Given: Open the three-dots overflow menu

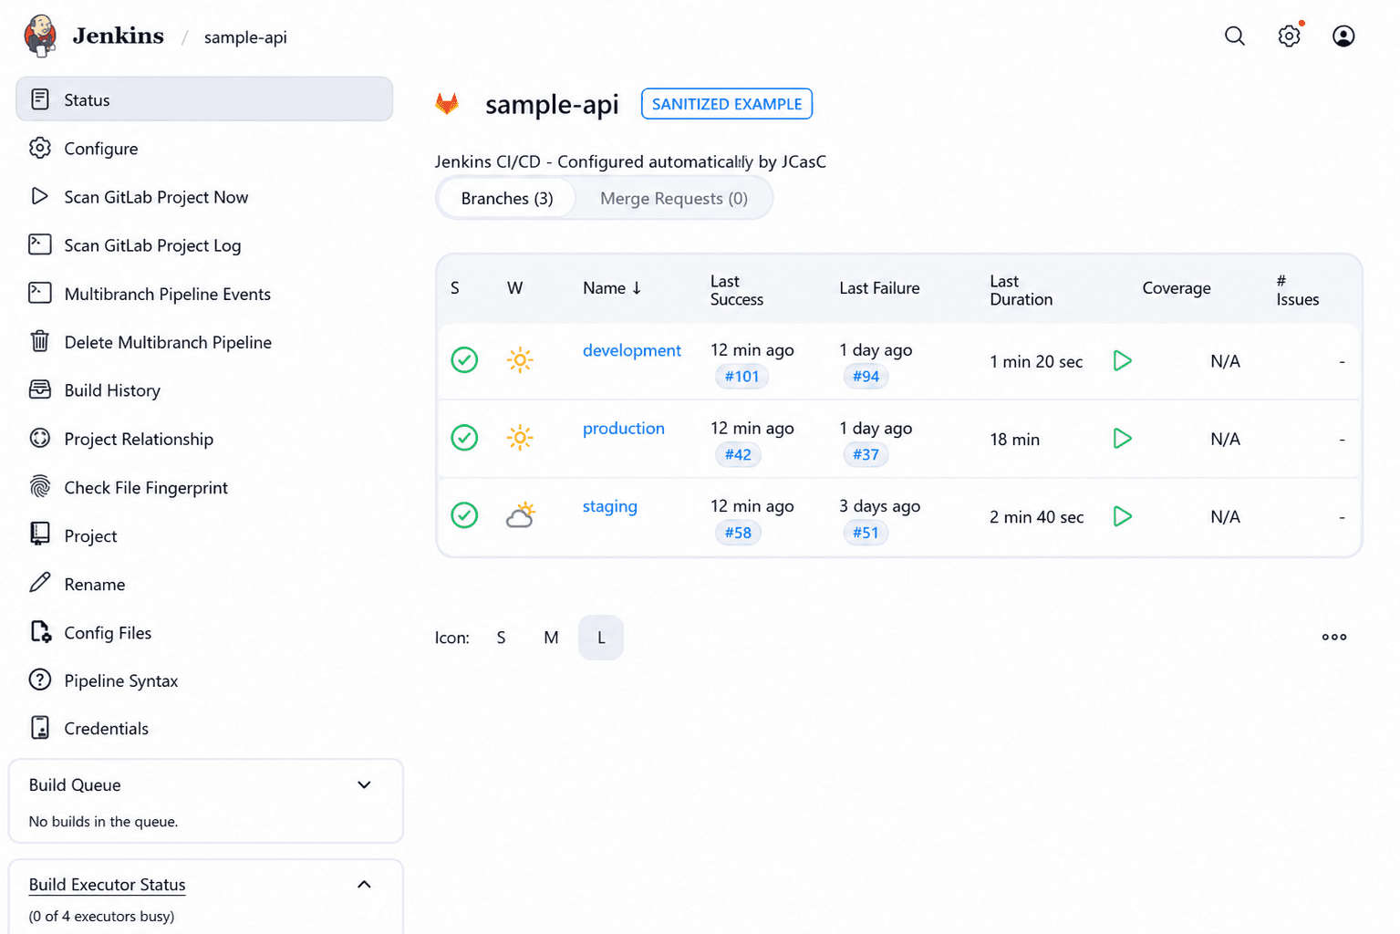Looking at the screenshot, I should click(x=1334, y=637).
